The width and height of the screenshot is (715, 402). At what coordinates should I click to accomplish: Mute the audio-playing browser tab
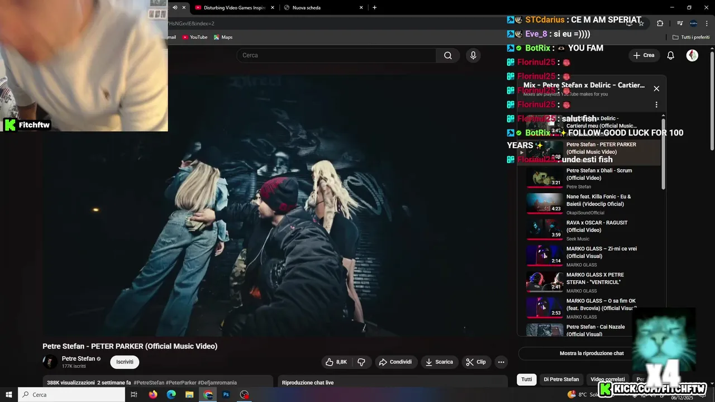[x=175, y=7]
